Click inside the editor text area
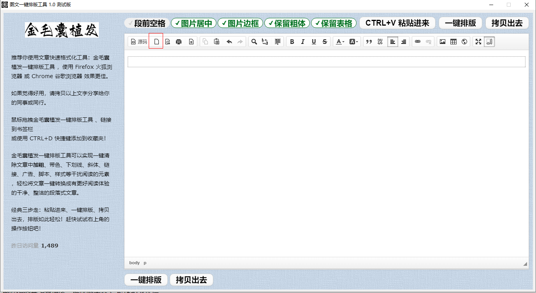The width and height of the screenshot is (536, 293). [326, 153]
